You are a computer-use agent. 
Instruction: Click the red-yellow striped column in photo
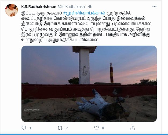click(112, 73)
